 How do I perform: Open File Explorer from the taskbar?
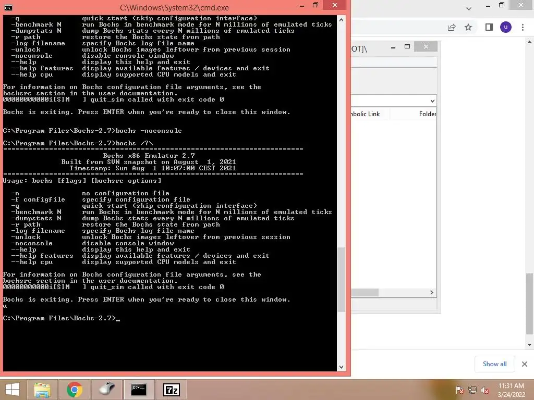pyautogui.click(x=42, y=390)
